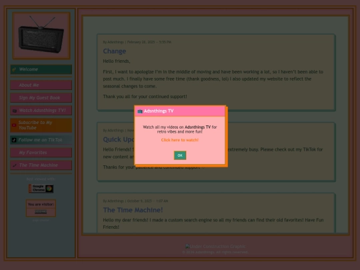Viewport: 360px width, 270px height.
Task: Click 'You are visitor:' label
Action: coord(41,205)
